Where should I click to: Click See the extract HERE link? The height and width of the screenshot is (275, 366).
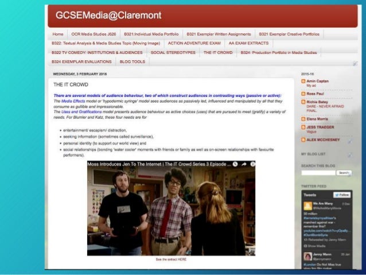pos(171,259)
